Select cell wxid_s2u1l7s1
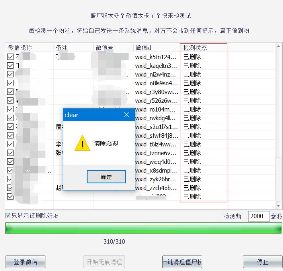The width and height of the screenshot is (283, 271). [156, 127]
